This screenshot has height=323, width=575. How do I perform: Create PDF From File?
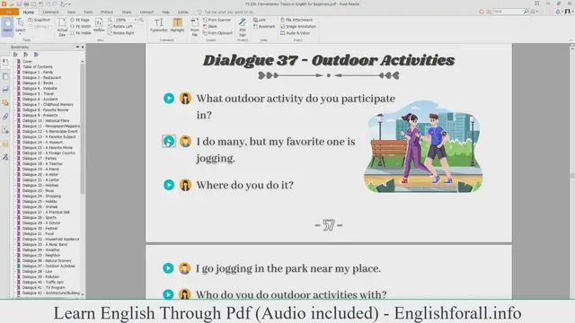point(195,27)
